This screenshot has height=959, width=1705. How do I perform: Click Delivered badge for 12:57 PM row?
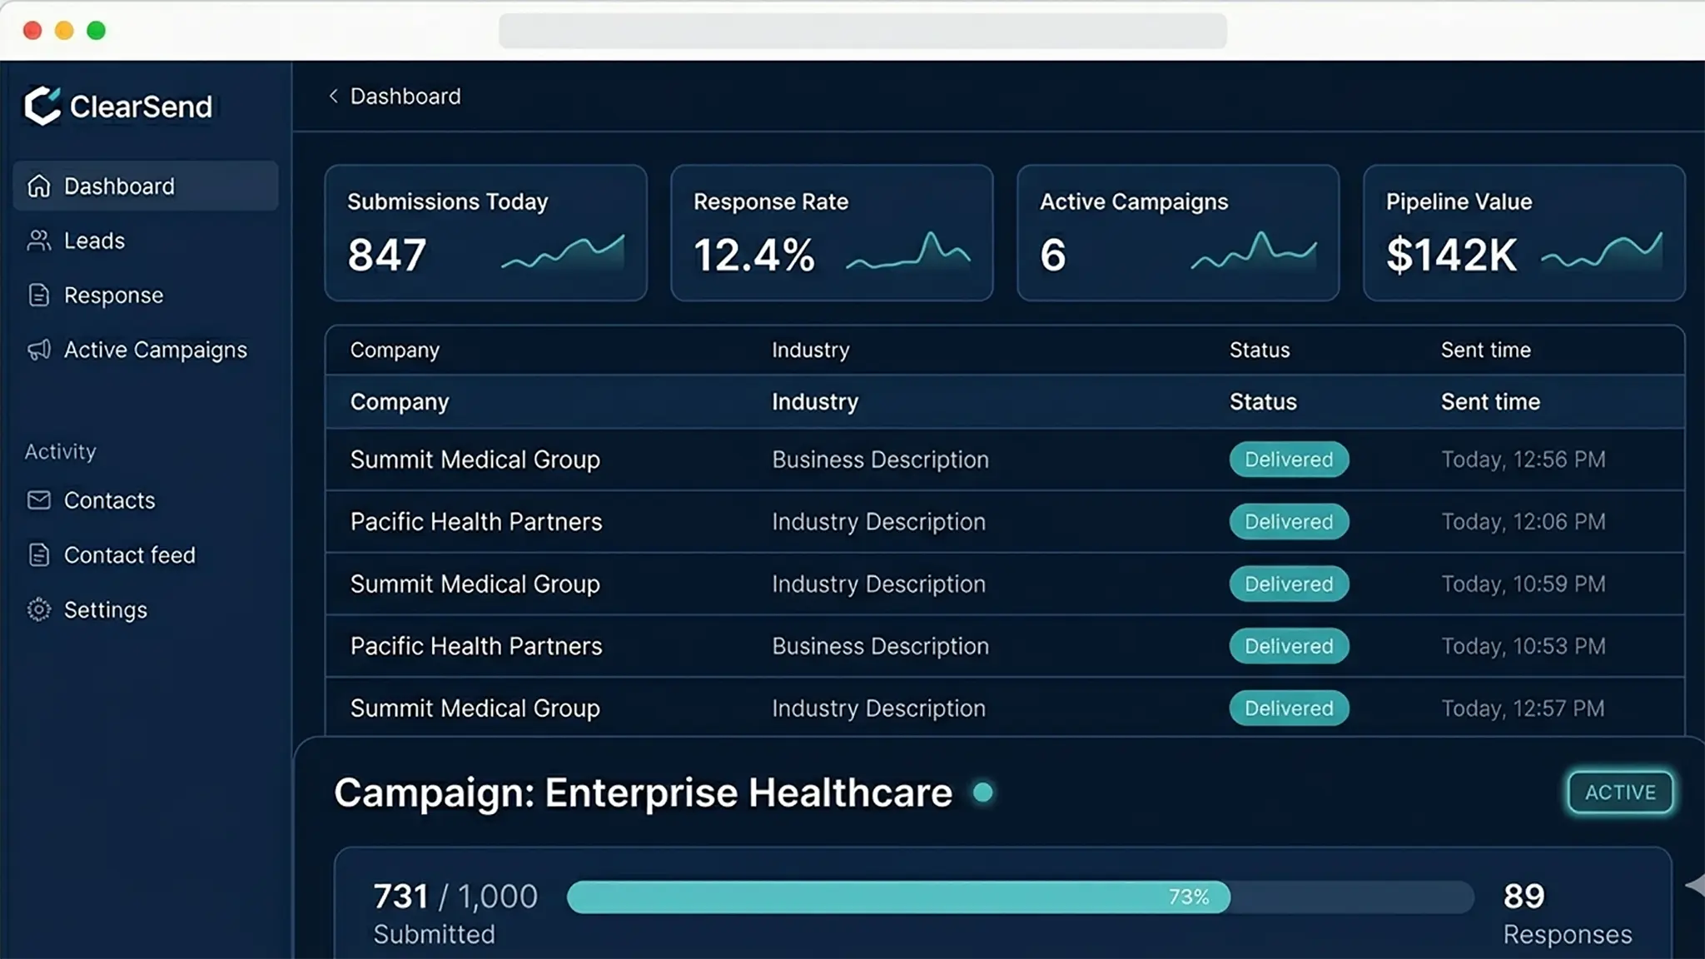[1289, 708]
